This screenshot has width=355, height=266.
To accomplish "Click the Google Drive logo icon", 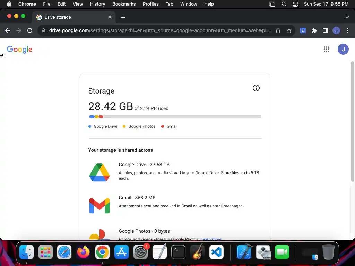I will pos(99,172).
